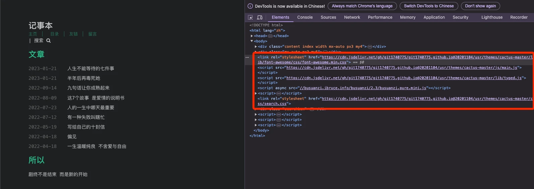
Task: Click the busuanzi.pure.mini.js script URL
Action: pyautogui.click(x=363, y=88)
